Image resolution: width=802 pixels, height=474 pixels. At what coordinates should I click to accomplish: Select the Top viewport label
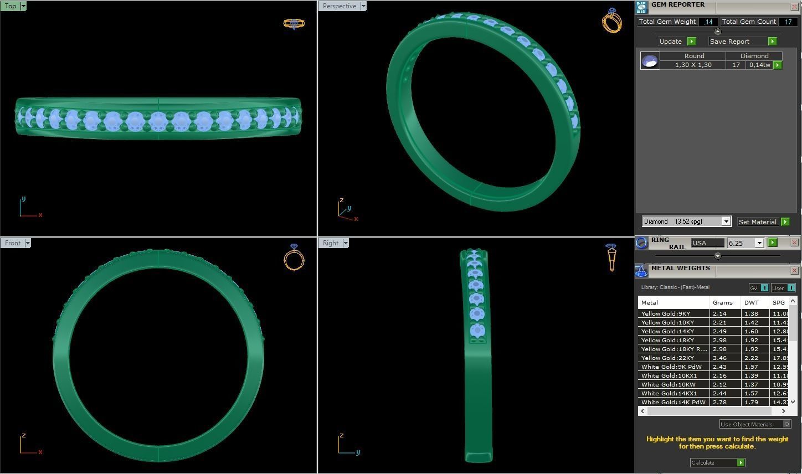(x=10, y=6)
